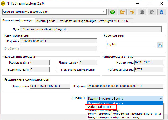The image size is (168, 120).
Task: Choose Расширенный атрибут option
Action: [125, 110]
